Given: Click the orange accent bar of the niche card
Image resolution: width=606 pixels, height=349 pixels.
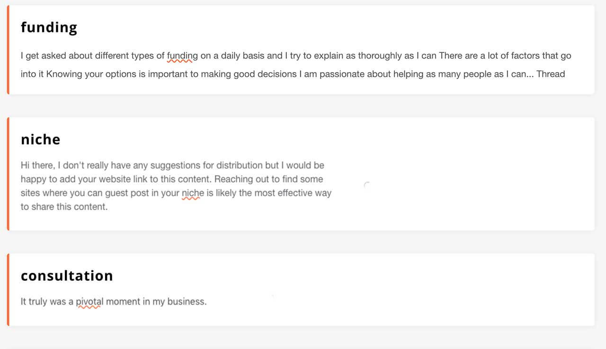Looking at the screenshot, I should [8, 174].
